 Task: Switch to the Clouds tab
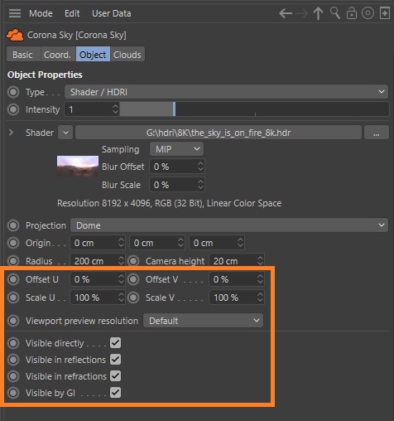(x=127, y=55)
